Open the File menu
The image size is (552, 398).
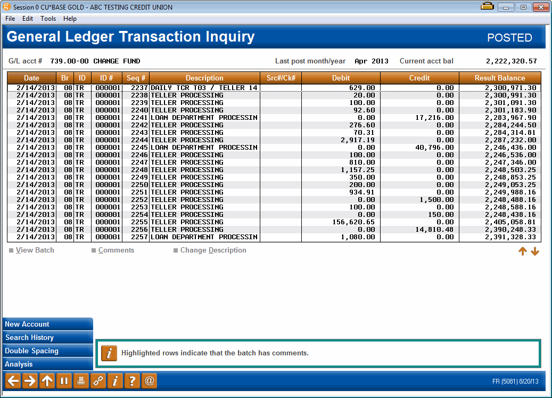coord(10,18)
